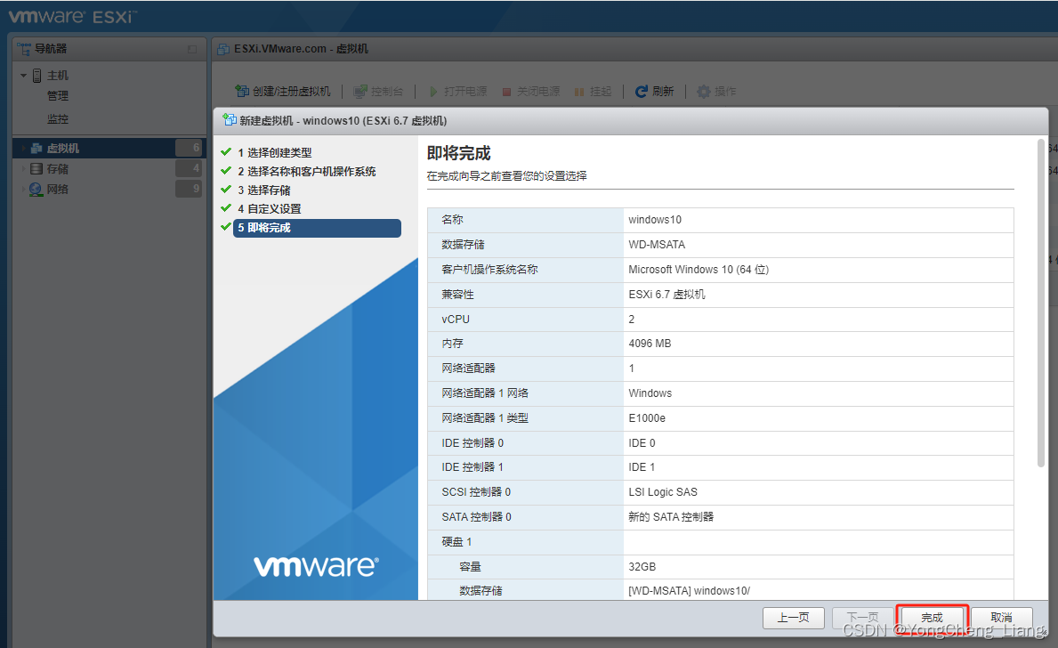
Task: Click the ESXi.VMware.com page title VM icon
Action: click(223, 49)
